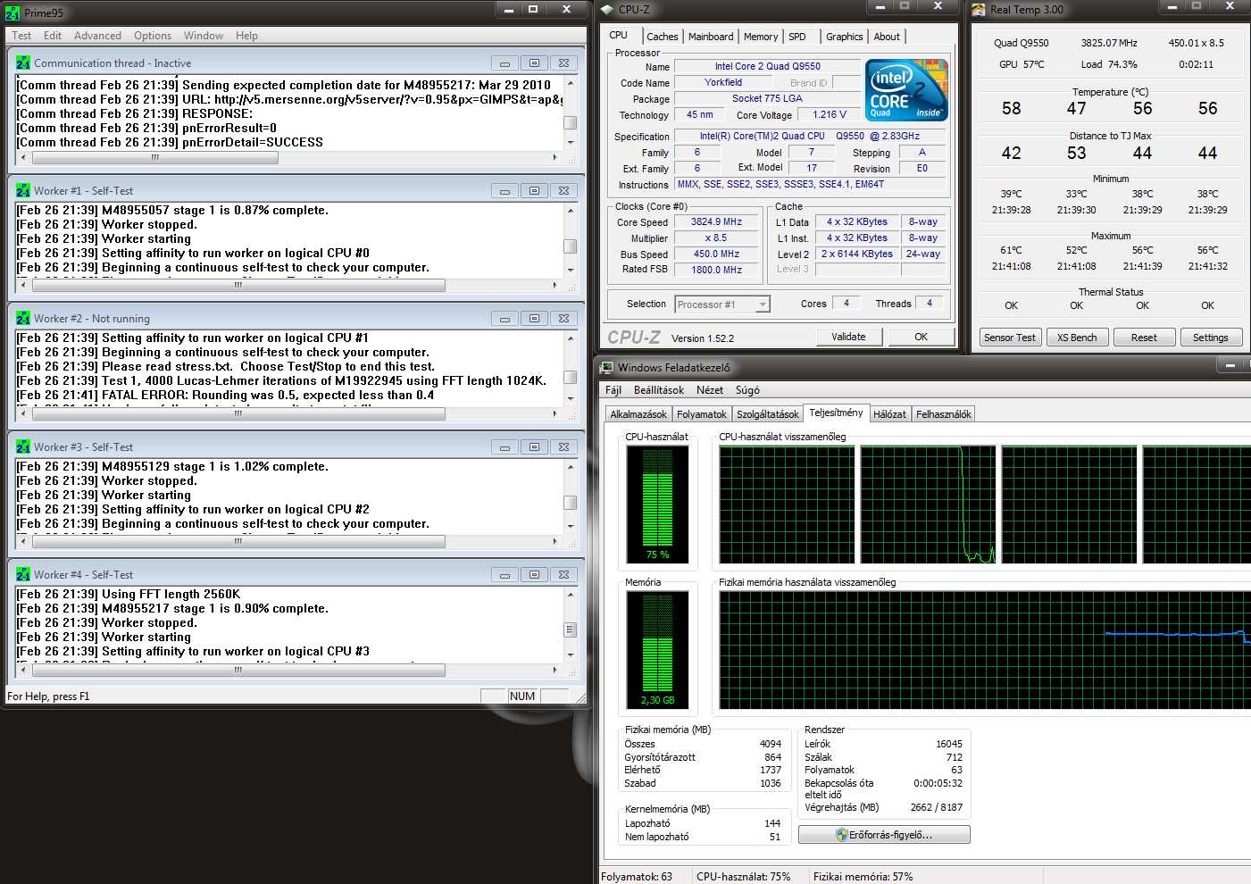Open the Súgó menu in Task Manager
1251x884 pixels.
(x=747, y=390)
